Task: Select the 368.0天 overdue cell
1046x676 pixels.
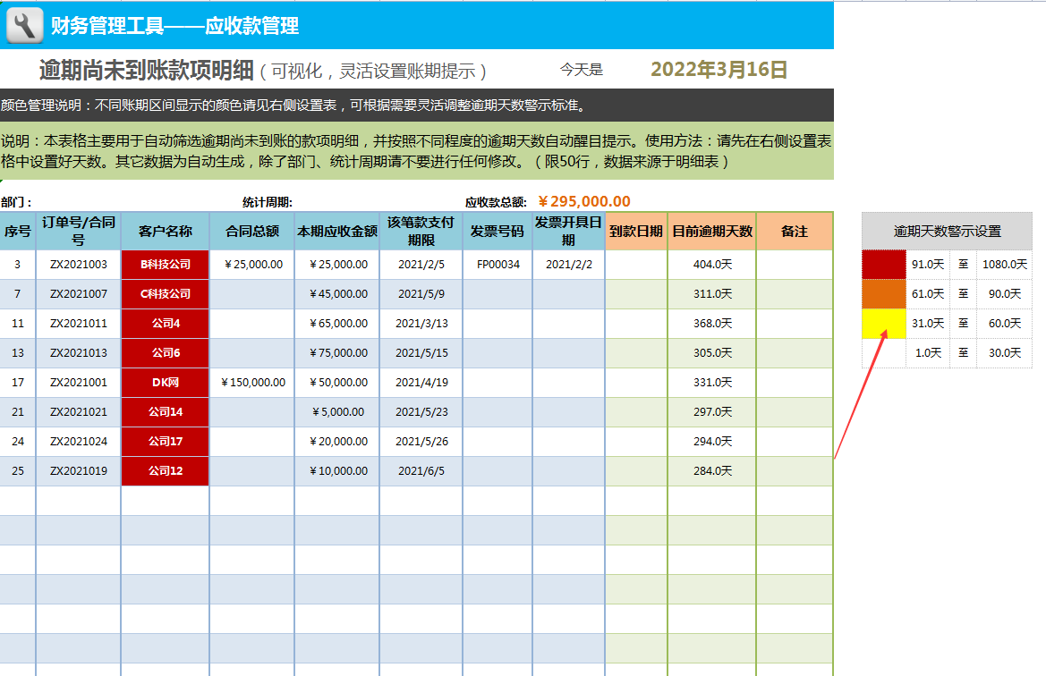Action: point(711,324)
